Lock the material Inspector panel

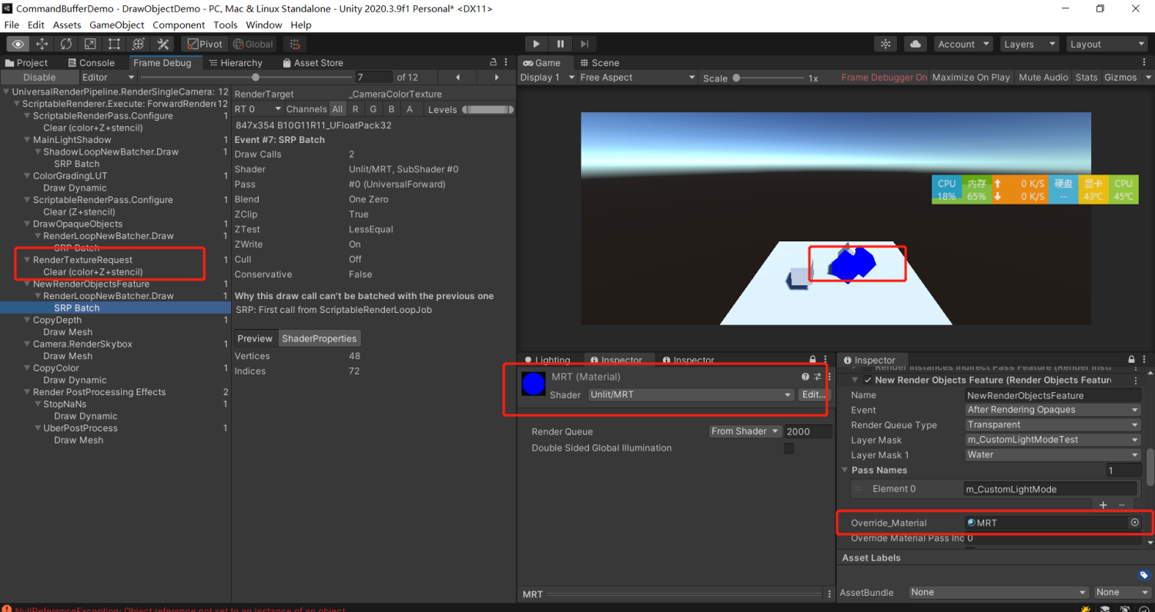pyautogui.click(x=812, y=360)
